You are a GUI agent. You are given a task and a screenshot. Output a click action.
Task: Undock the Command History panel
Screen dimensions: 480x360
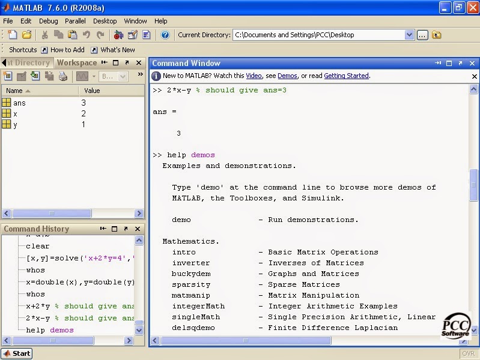[126, 229]
